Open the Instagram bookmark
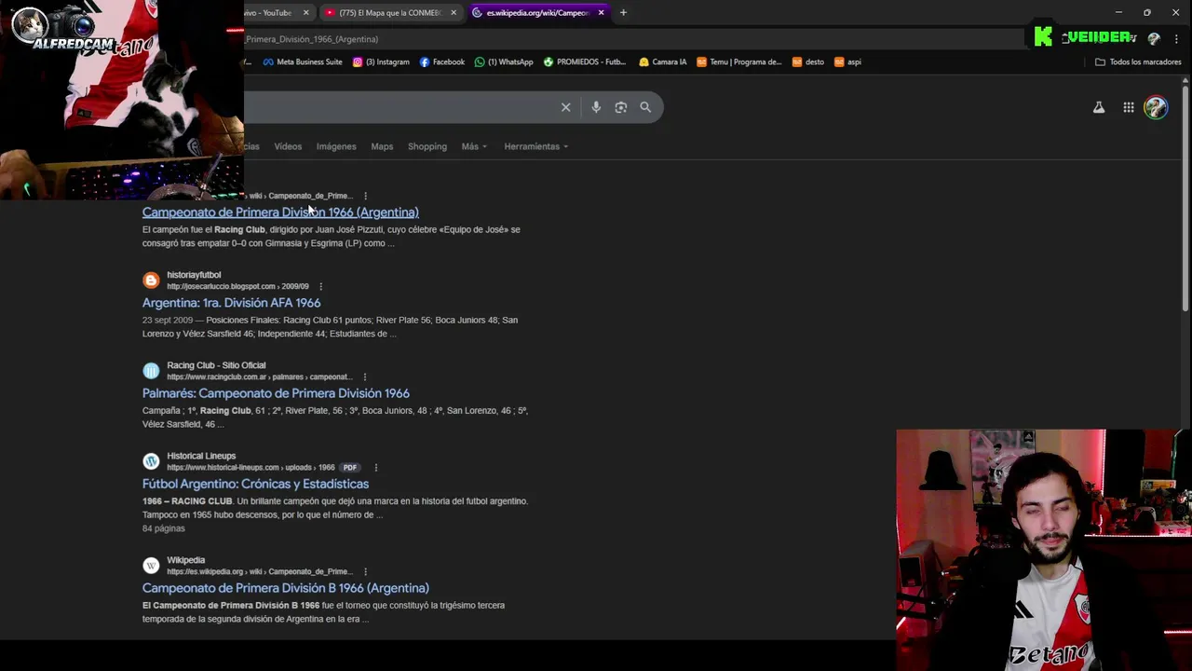 point(381,62)
